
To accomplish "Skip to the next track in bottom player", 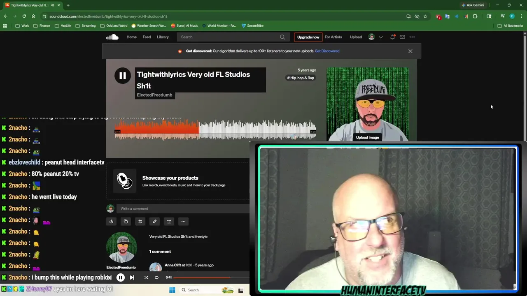I will click(132, 277).
